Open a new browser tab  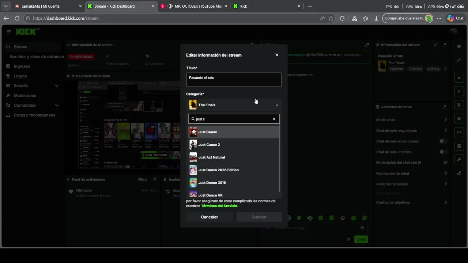(x=310, y=6)
